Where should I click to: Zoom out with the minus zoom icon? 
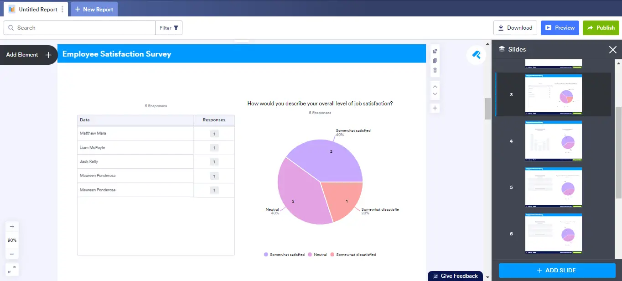click(x=12, y=254)
